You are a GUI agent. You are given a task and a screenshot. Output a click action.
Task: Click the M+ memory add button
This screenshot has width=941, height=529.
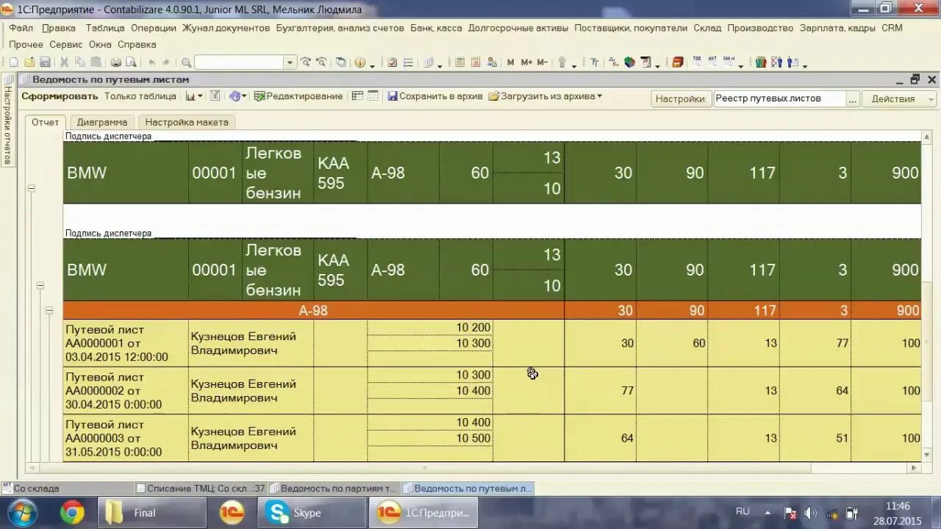[526, 62]
